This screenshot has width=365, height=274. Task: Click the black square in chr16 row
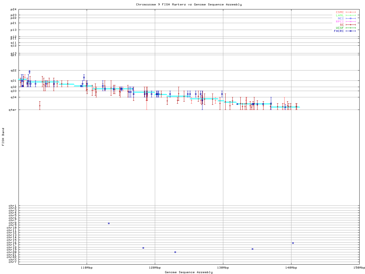pyautogui.click(x=293, y=243)
